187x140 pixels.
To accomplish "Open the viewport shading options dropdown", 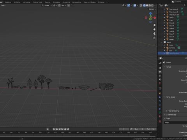I will [155, 5].
